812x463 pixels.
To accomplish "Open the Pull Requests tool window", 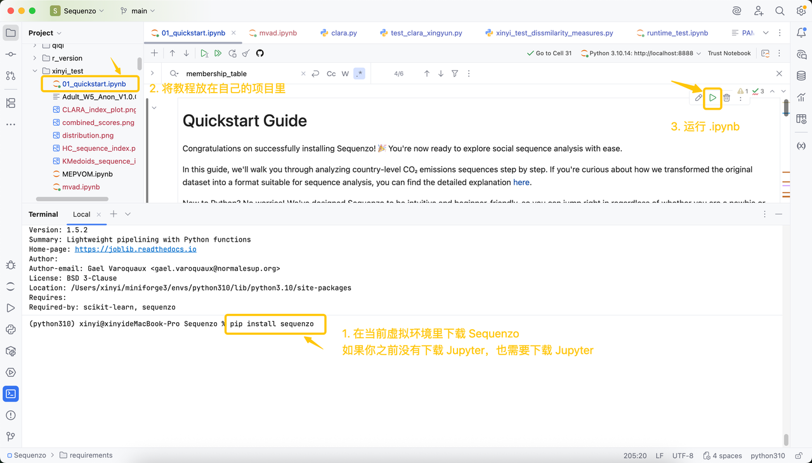I will click(x=11, y=75).
